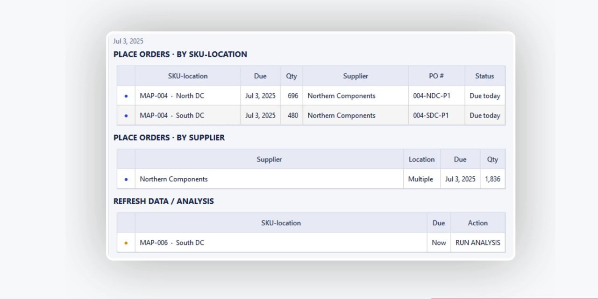This screenshot has width=598, height=299.
Task: Open PO number 004-SDC-P1
Action: click(431, 115)
